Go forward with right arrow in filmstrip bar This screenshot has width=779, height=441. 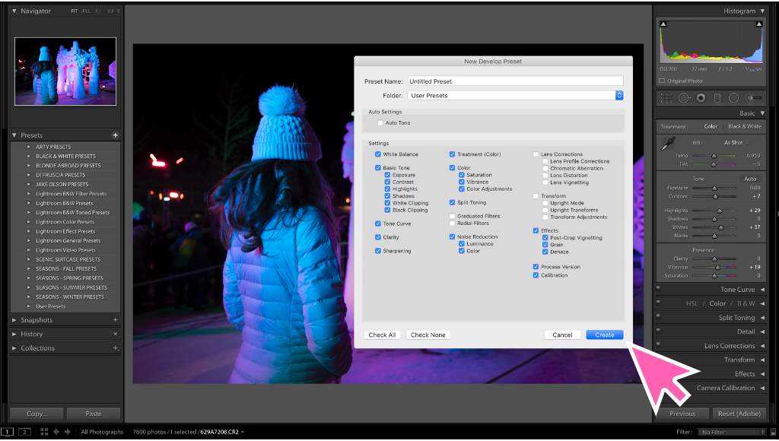pos(68,432)
